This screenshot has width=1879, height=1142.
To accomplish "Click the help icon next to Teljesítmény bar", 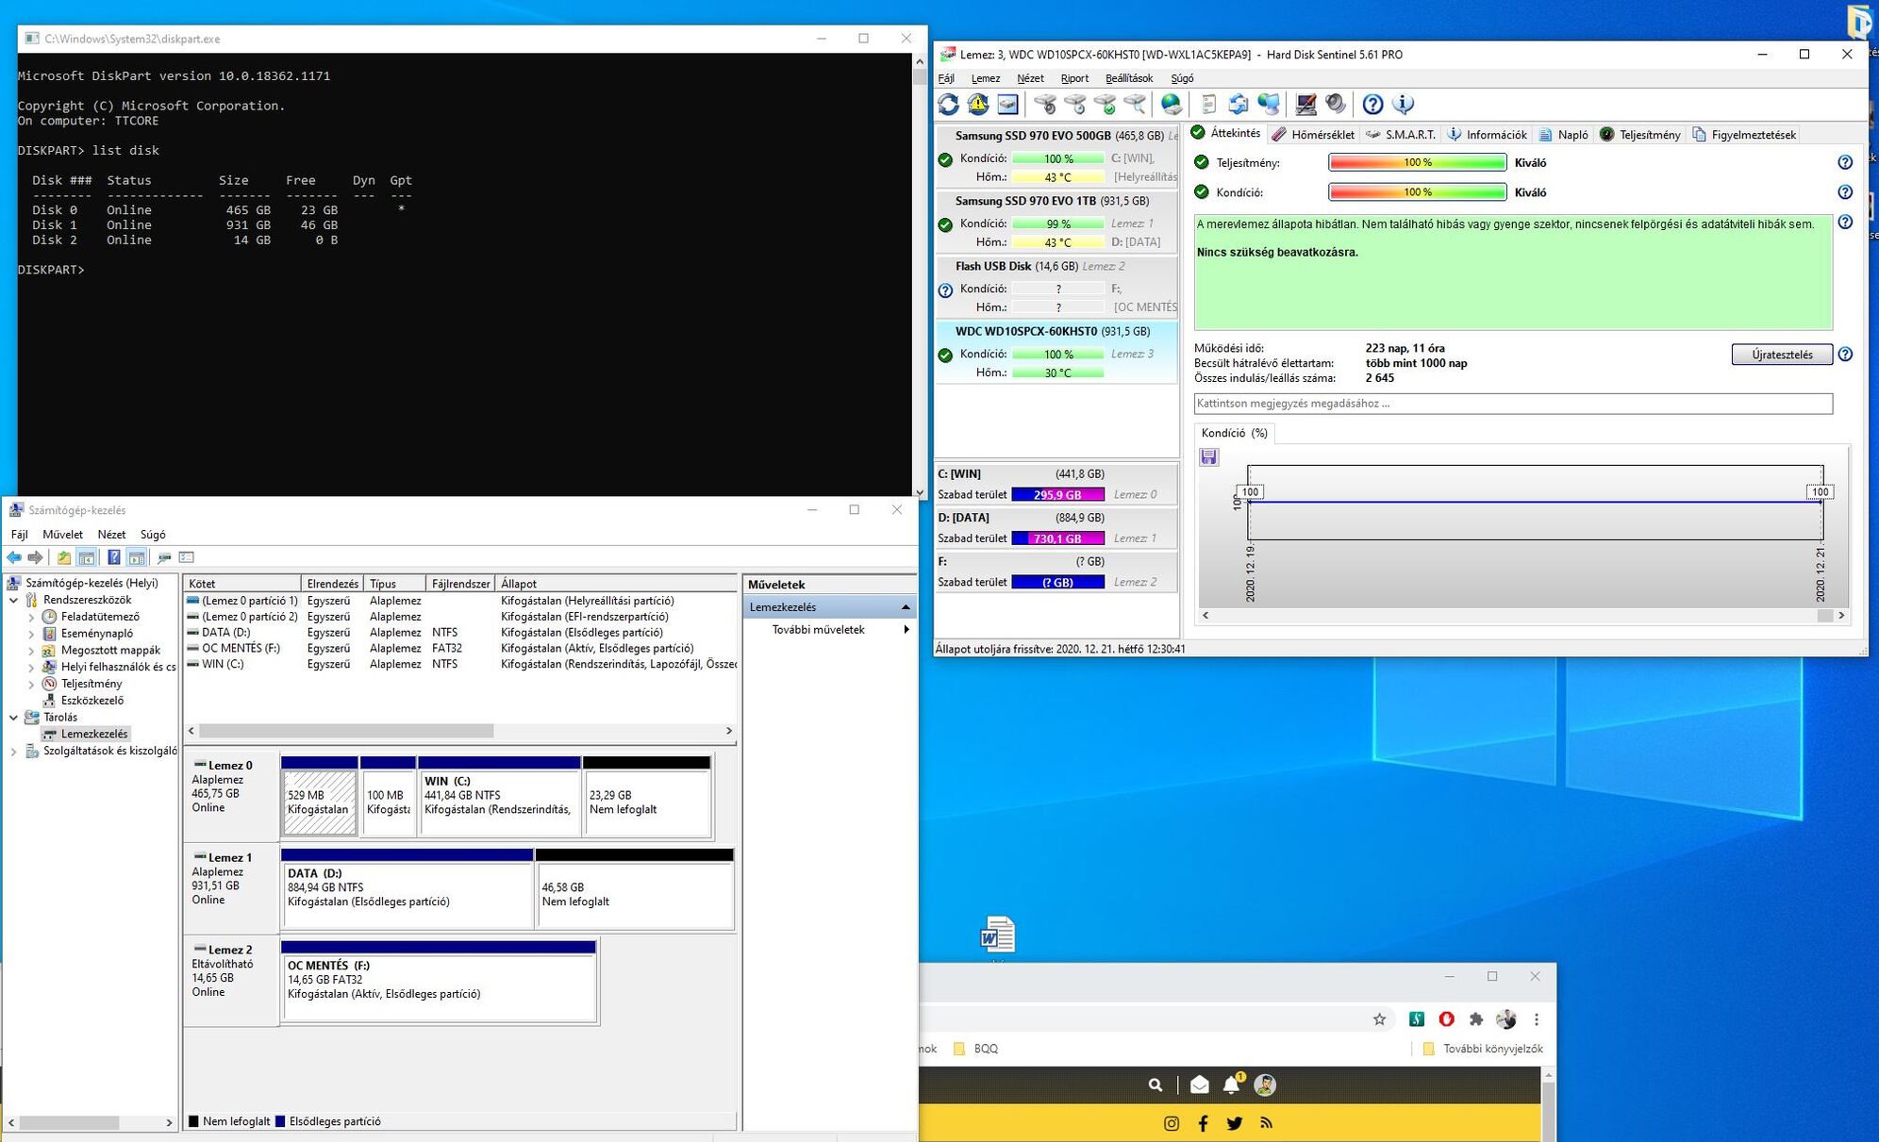I will 1845,163.
